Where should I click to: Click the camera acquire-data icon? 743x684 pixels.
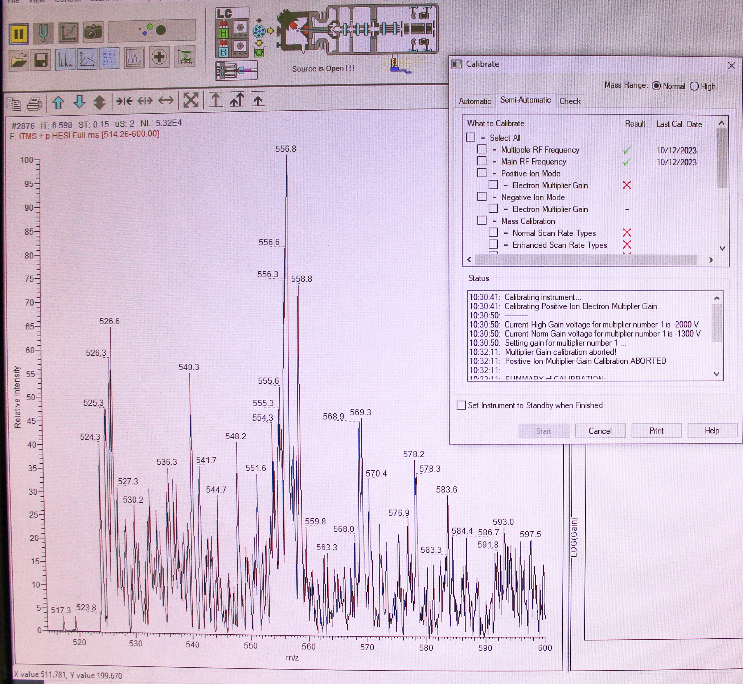pos(93,32)
